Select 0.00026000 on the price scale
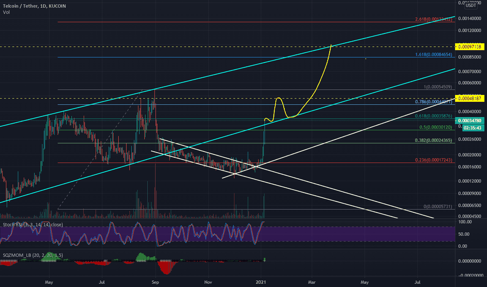Image resolution: width=487 pixels, height=287 pixels. tap(470, 139)
